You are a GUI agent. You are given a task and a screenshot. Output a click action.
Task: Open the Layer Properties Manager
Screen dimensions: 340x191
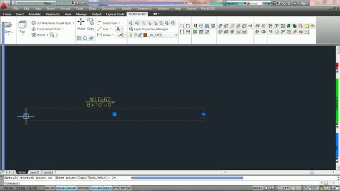click(x=149, y=29)
